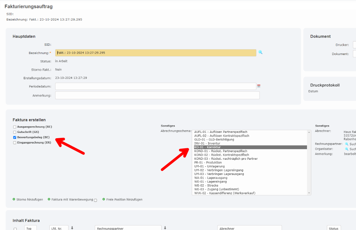Open the calendar picker for Periodedatum
Screen dimensions: 356x230
pyautogui.click(x=259, y=86)
